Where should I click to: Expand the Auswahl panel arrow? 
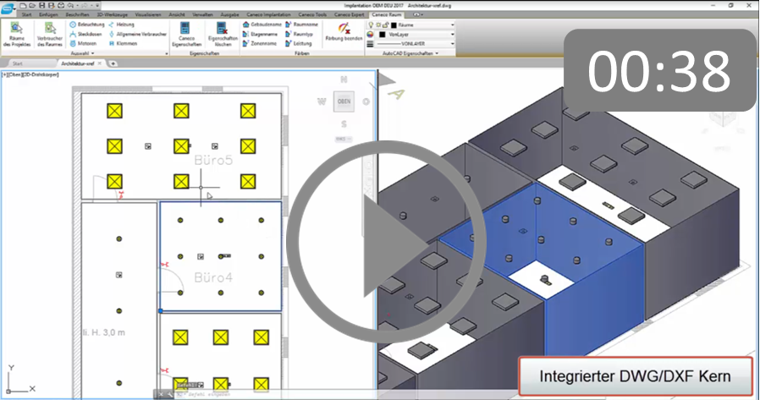coord(92,53)
